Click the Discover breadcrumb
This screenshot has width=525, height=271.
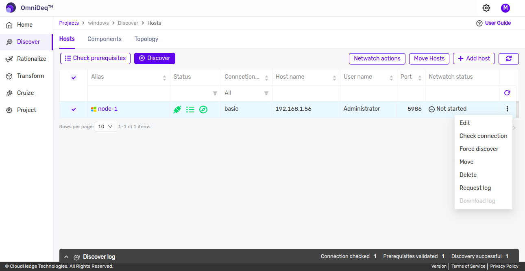pyautogui.click(x=128, y=23)
